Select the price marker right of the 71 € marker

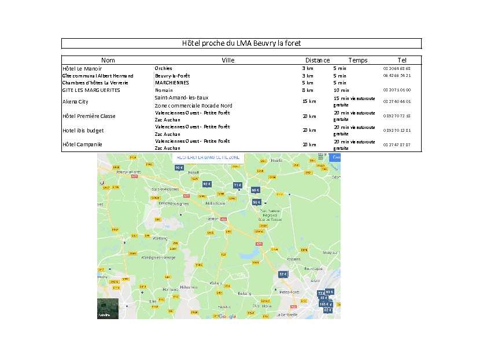tap(255, 190)
